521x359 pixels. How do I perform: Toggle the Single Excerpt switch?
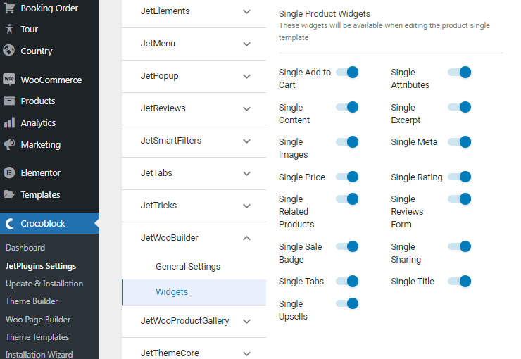[460, 107]
